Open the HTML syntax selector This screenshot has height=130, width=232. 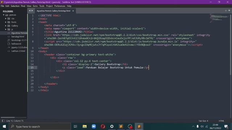(x=221, y=121)
